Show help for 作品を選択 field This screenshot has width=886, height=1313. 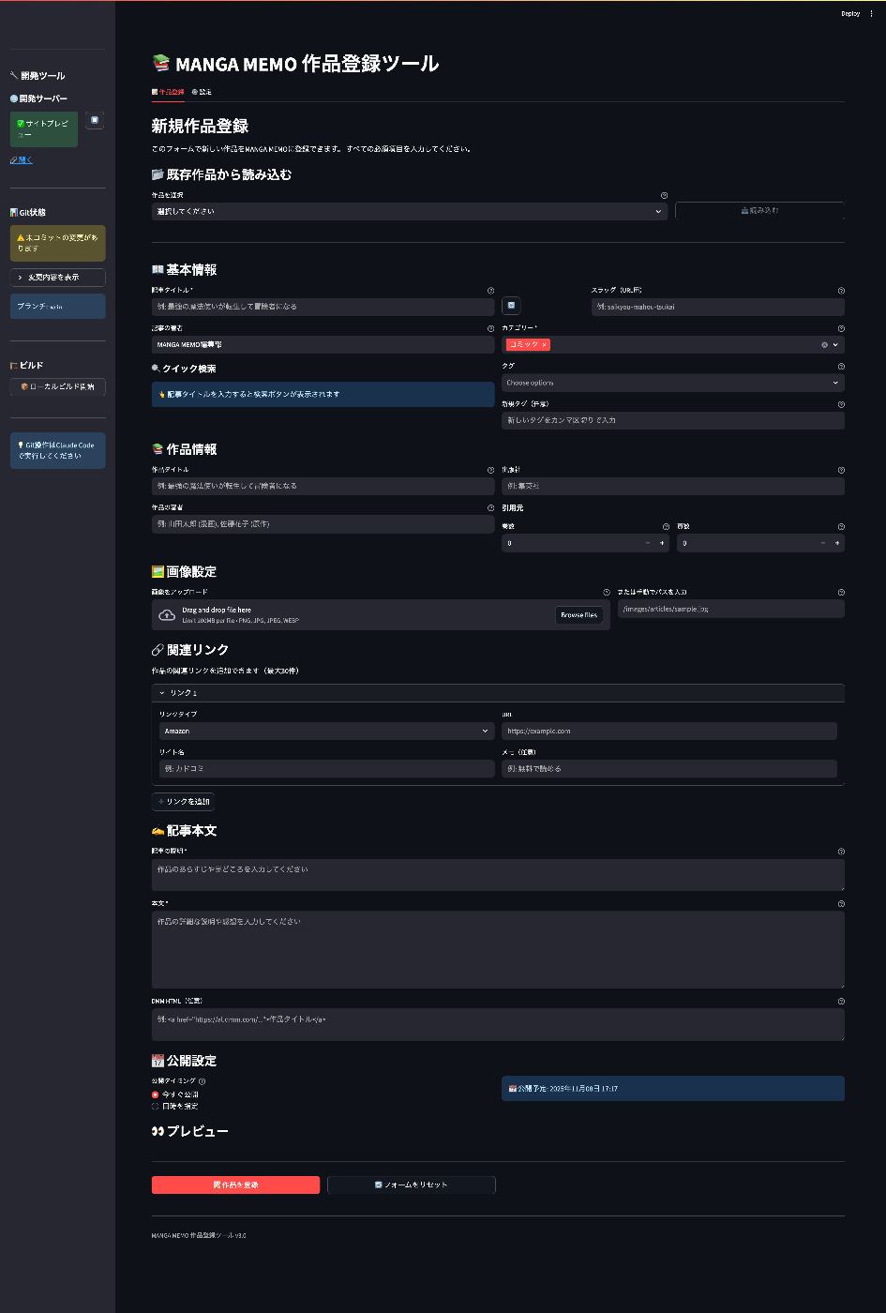664,195
